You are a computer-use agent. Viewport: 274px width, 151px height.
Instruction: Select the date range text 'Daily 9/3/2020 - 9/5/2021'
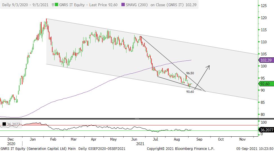(x=25, y=5)
